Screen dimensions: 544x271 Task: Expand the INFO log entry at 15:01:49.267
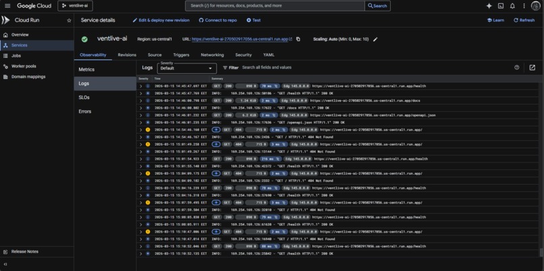(141, 152)
